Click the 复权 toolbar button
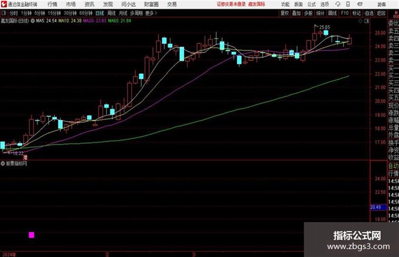The width and height of the screenshot is (399, 257). (x=285, y=13)
